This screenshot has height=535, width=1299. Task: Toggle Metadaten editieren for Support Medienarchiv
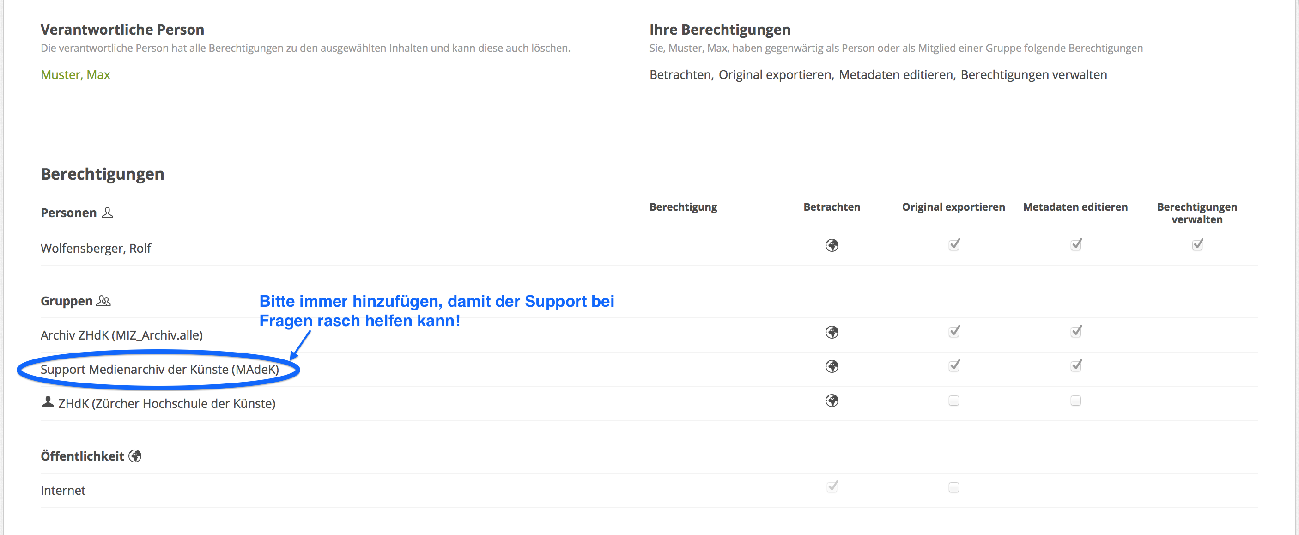pyautogui.click(x=1075, y=366)
